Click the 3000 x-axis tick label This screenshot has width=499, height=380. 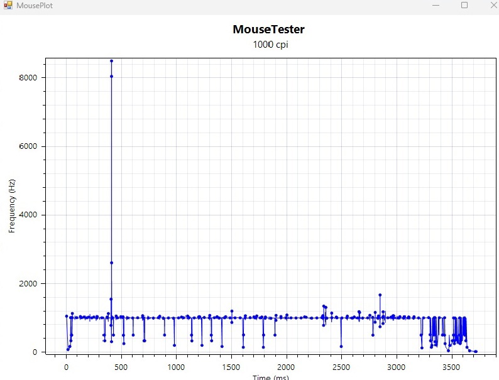(x=396, y=367)
